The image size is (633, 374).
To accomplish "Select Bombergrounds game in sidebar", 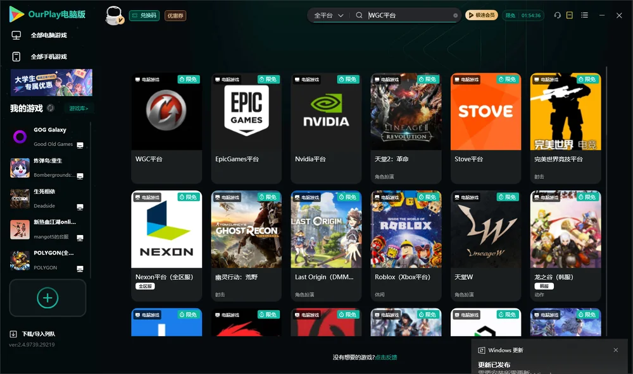I will click(47, 167).
